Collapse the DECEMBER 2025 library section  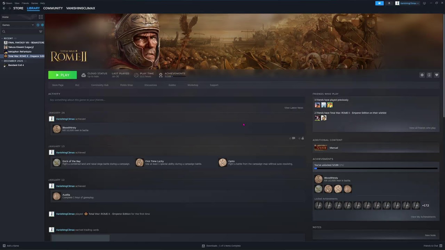(x=2, y=61)
